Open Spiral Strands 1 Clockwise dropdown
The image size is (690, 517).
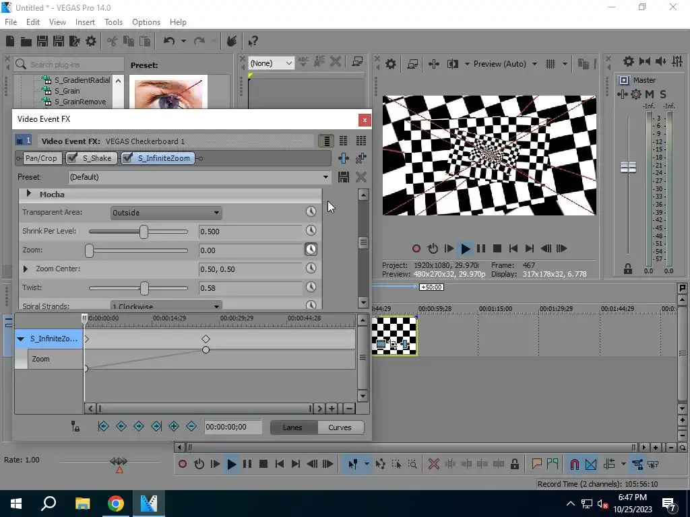166,306
